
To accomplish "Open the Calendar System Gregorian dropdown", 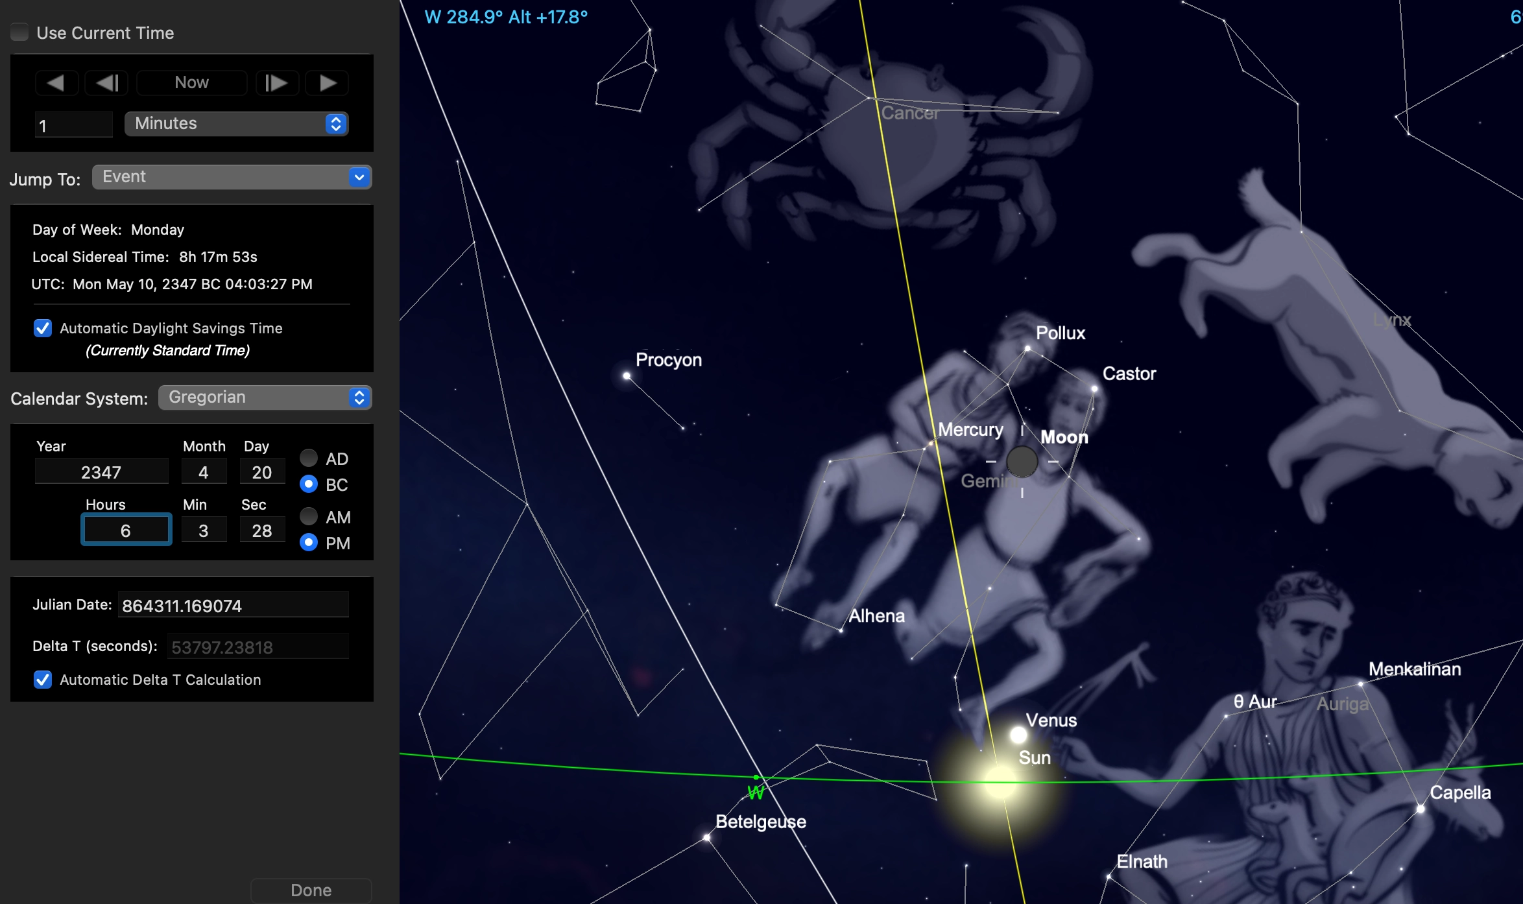I will click(x=265, y=398).
